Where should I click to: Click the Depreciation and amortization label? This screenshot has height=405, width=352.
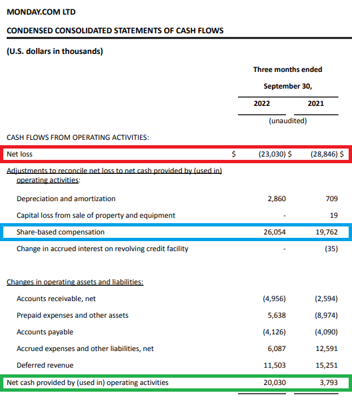tap(66, 199)
